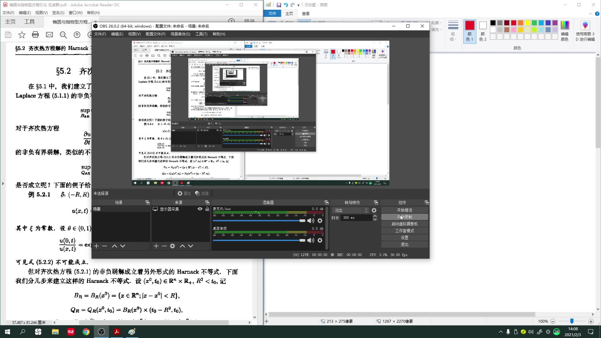Click 开始录制 start recording button

point(404,217)
